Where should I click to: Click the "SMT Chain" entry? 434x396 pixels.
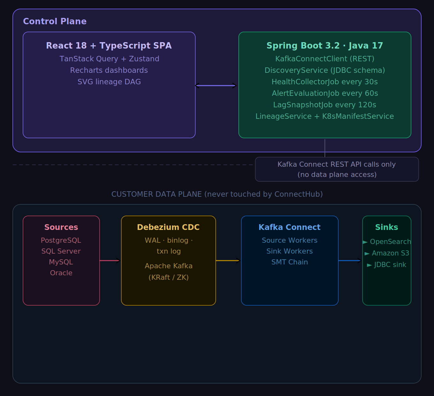[290, 262]
